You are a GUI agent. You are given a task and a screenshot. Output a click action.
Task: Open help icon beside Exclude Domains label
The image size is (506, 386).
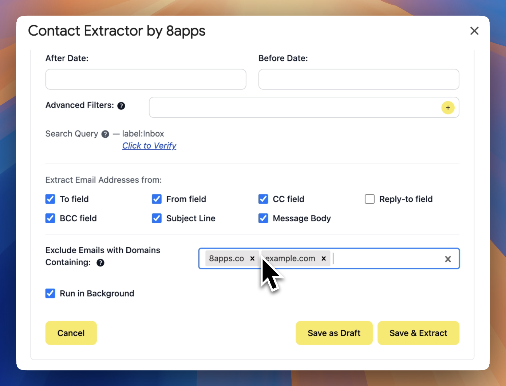(x=100, y=263)
